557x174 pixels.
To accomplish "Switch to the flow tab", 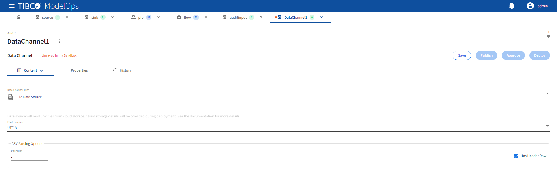I will coord(187,18).
